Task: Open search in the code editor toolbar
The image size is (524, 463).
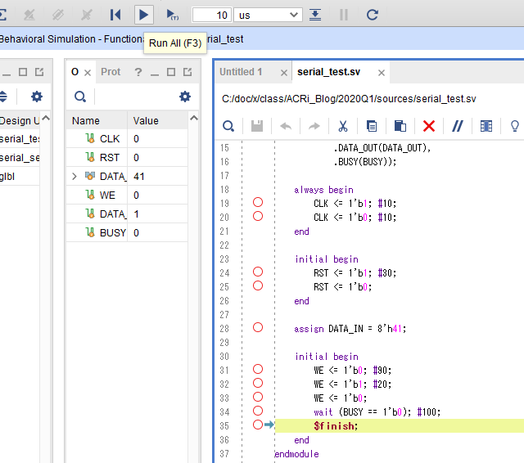Action: tap(228, 126)
